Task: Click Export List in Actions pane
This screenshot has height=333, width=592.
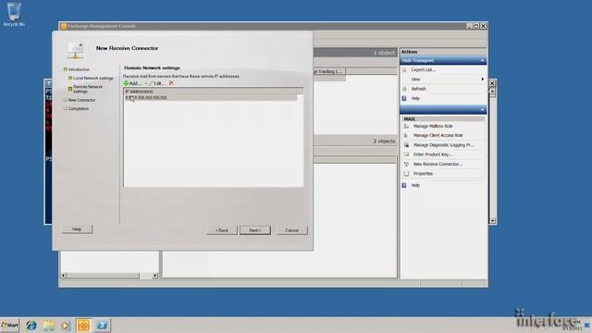Action: coord(424,70)
